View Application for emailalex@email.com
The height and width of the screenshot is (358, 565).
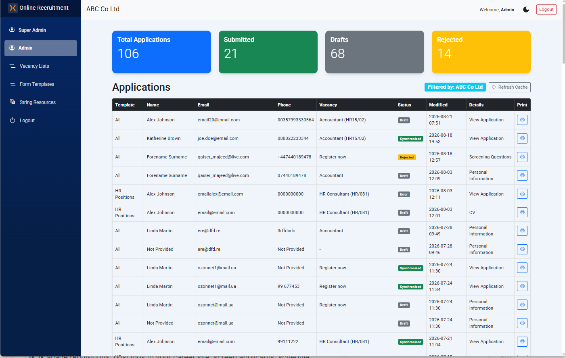(486, 194)
